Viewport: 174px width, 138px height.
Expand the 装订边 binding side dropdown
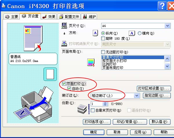pos(137,95)
